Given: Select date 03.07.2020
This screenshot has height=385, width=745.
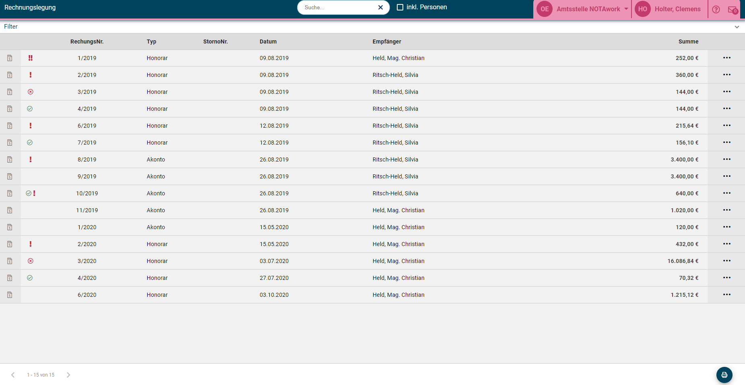Looking at the screenshot, I should point(274,261).
